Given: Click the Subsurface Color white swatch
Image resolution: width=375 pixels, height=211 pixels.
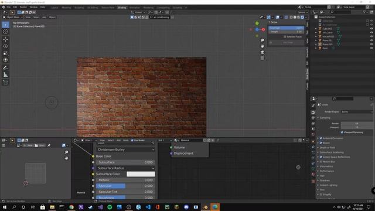Looking at the screenshot, I should 141,174.
